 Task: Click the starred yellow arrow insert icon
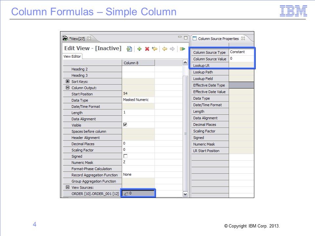coord(155,49)
